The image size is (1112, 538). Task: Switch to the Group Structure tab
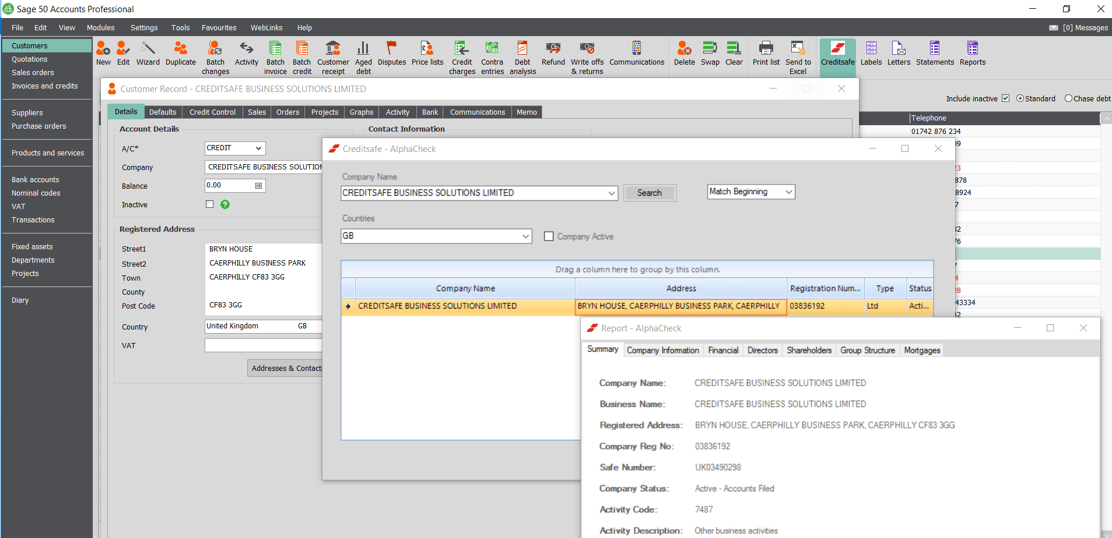pos(868,351)
